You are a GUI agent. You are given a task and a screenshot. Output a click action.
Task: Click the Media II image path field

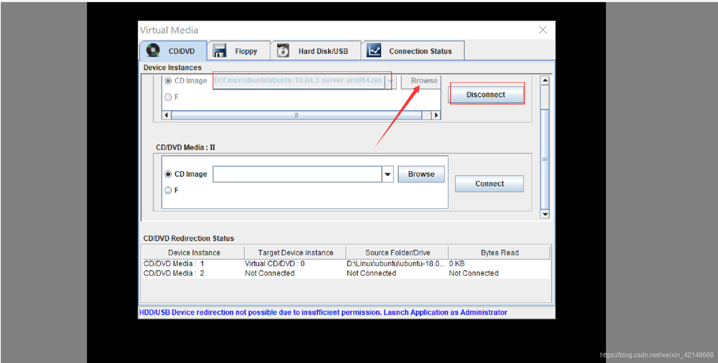click(297, 174)
